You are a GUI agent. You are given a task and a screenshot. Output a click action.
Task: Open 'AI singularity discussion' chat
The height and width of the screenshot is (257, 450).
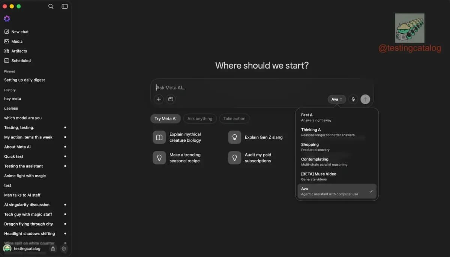pyautogui.click(x=27, y=205)
